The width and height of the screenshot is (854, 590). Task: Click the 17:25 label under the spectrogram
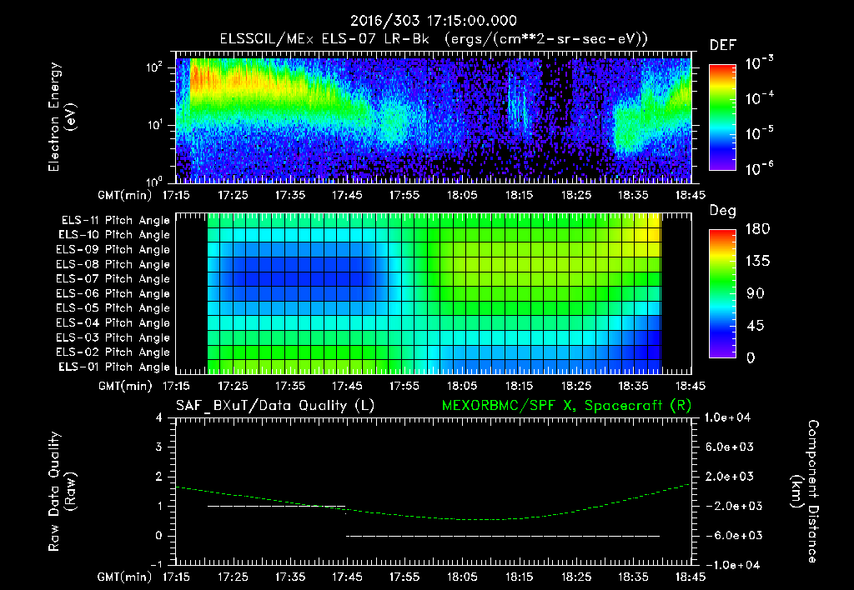(x=234, y=195)
